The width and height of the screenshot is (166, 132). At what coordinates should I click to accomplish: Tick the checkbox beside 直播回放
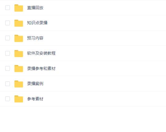pos(7,8)
